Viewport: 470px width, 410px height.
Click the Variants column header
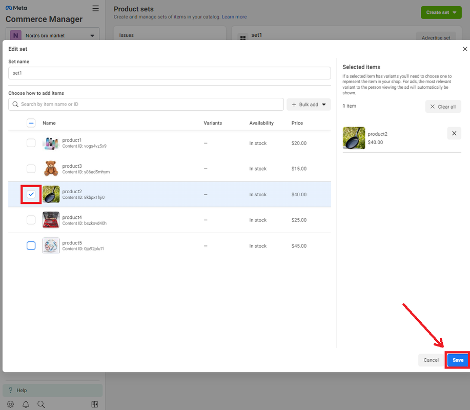213,123
